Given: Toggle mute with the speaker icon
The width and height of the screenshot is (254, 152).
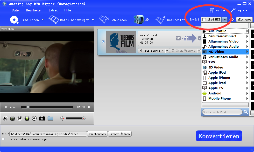Looking at the screenshot, I should (x=62, y=119).
